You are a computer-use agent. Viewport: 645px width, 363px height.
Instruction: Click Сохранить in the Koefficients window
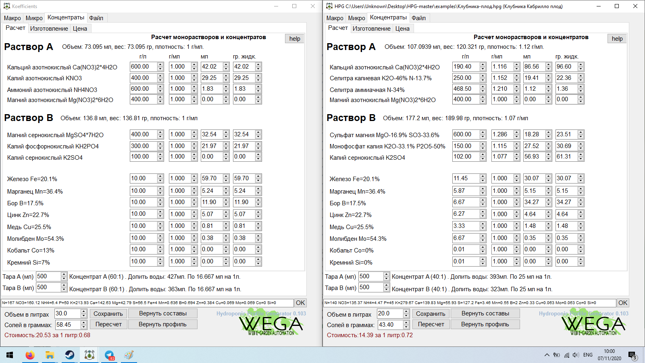click(x=108, y=313)
